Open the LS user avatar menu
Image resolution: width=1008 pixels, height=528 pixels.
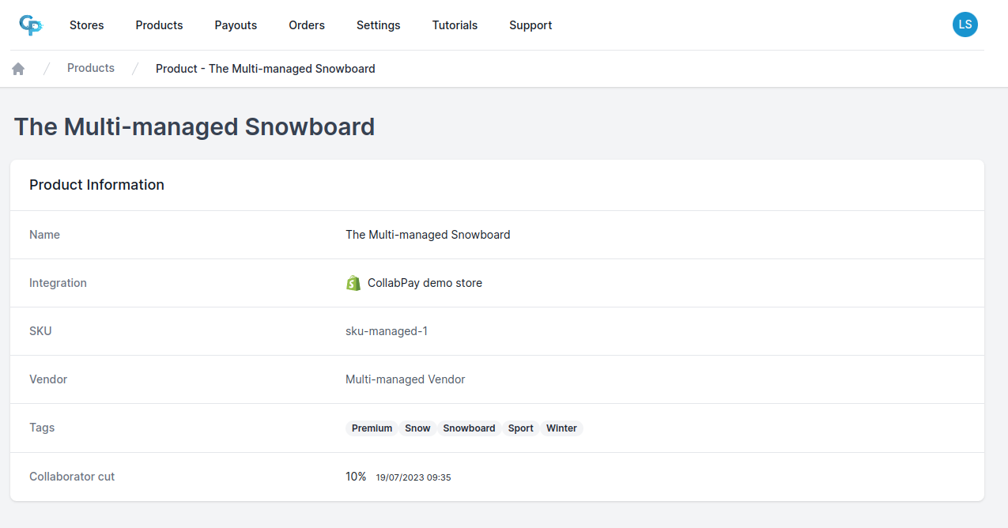coord(965,25)
